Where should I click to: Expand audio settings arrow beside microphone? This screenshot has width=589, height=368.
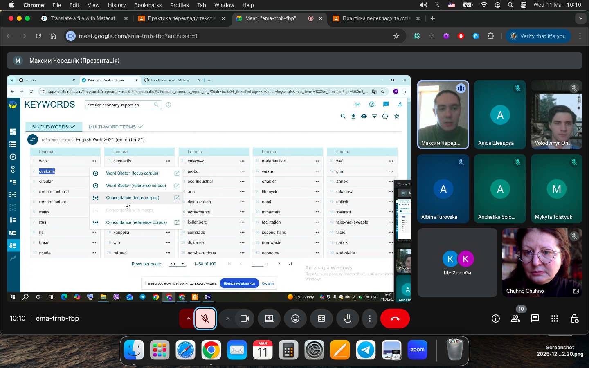[x=188, y=319]
